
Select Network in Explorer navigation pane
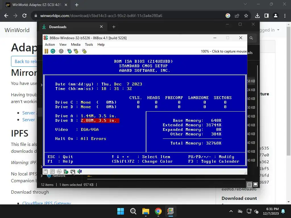tap(57, 176)
